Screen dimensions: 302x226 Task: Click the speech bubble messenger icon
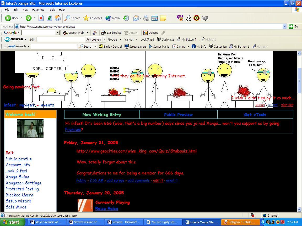(205, 18)
